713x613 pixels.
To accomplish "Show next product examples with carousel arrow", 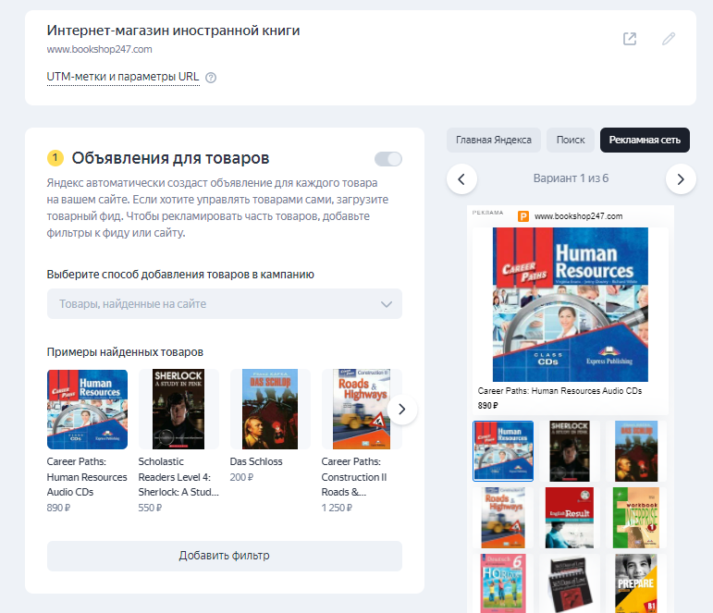I will (x=402, y=410).
